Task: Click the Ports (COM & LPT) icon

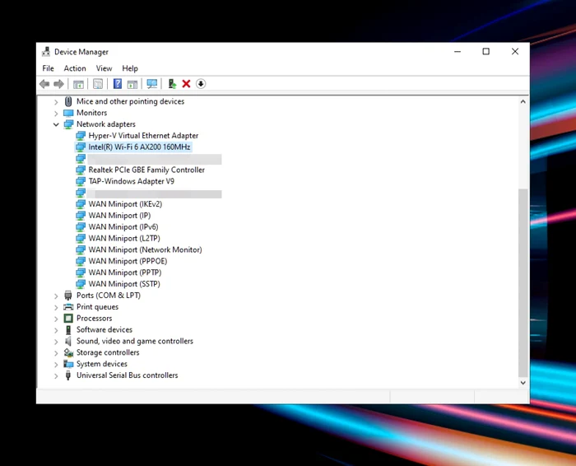Action: [68, 295]
